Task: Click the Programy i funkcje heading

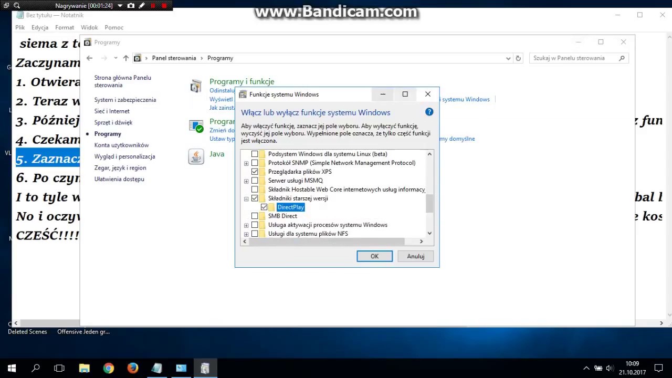Action: (x=241, y=81)
